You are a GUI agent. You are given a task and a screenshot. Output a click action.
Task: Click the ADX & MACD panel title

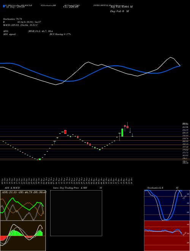click(12, 188)
